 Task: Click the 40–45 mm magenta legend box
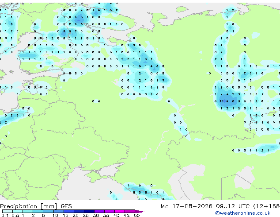point(120,211)
